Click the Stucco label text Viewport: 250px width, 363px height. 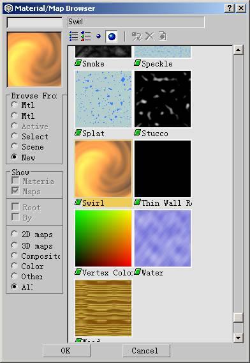point(155,133)
